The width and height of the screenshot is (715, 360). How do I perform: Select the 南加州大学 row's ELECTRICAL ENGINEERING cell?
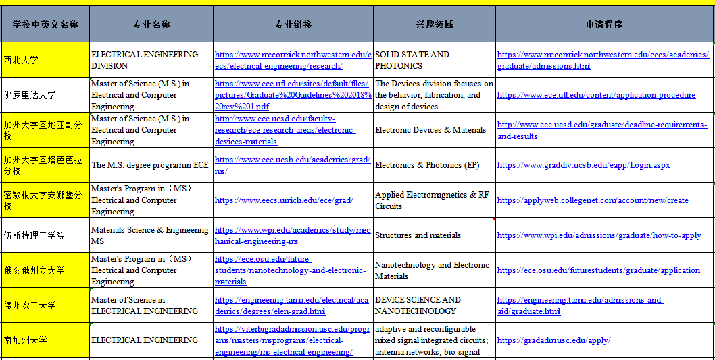coord(151,340)
